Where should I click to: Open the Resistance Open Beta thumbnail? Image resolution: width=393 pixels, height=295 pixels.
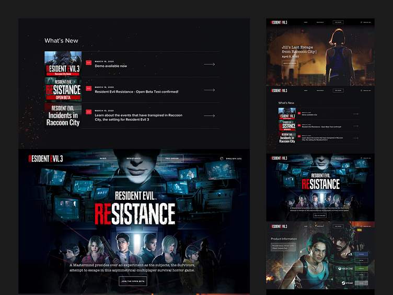click(63, 89)
